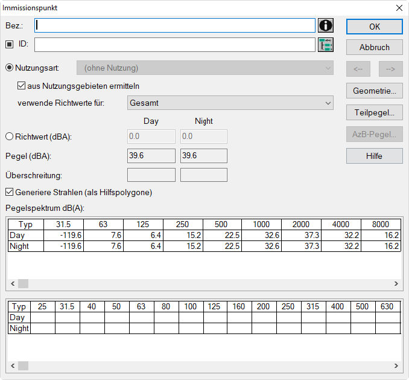The image size is (409, 380).
Task: Click the Day row 8000 Hz cell 16.2
Action: tap(381, 236)
